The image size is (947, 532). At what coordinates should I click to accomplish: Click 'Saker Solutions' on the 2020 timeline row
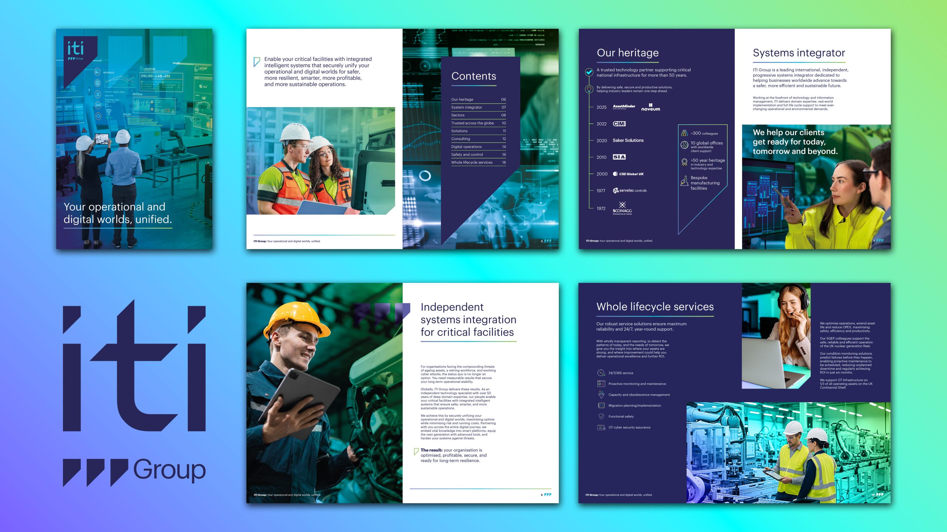(x=628, y=140)
